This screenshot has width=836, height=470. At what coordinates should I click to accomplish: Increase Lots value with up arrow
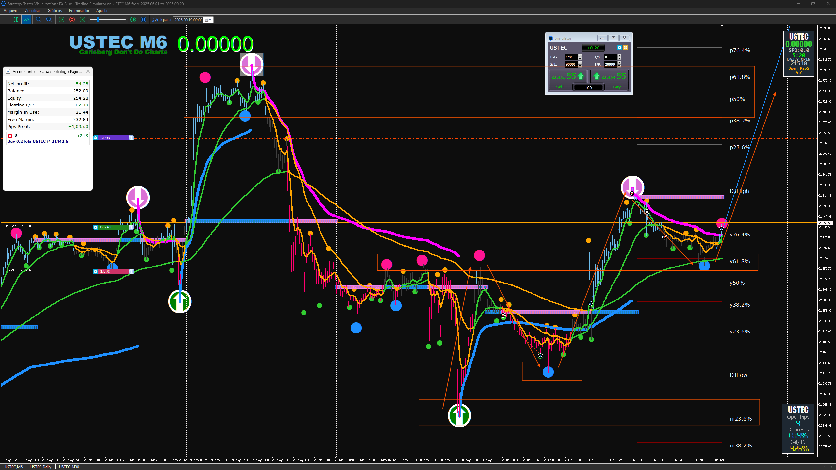[580, 56]
